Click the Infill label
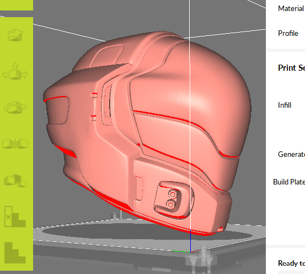 pos(285,105)
